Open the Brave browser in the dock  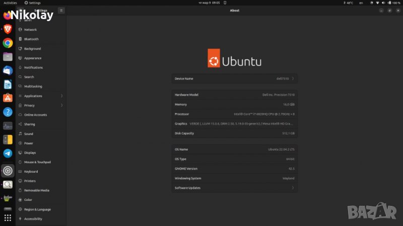pos(8,29)
